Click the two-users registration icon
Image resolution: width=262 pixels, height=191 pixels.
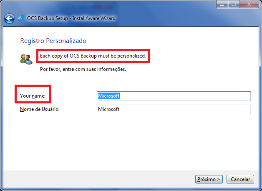click(x=26, y=59)
